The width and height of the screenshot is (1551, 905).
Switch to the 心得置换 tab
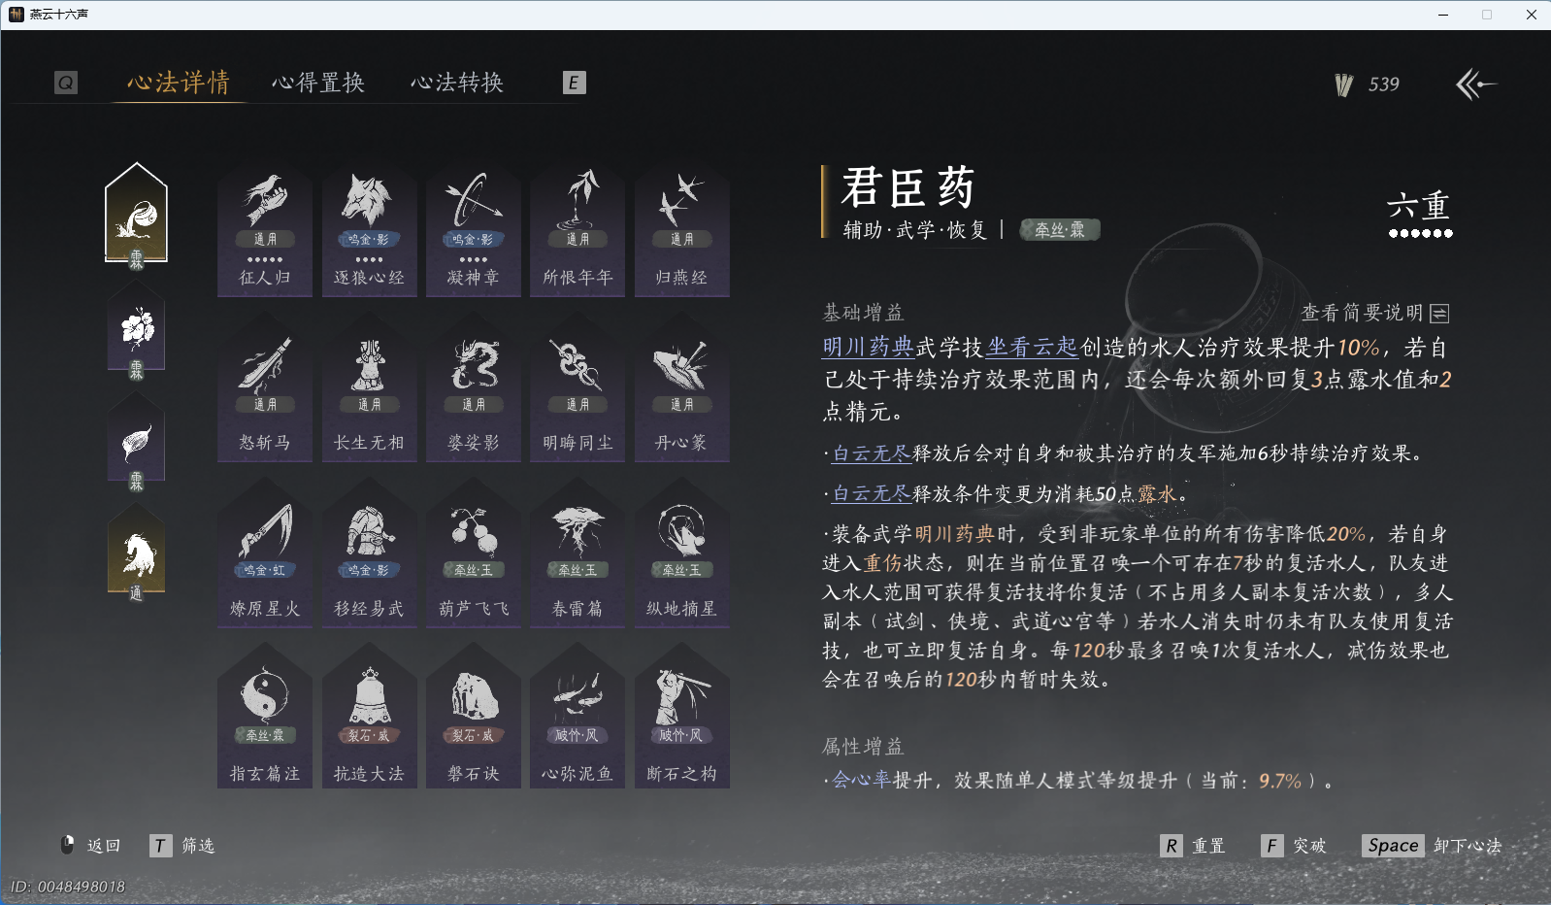(318, 83)
